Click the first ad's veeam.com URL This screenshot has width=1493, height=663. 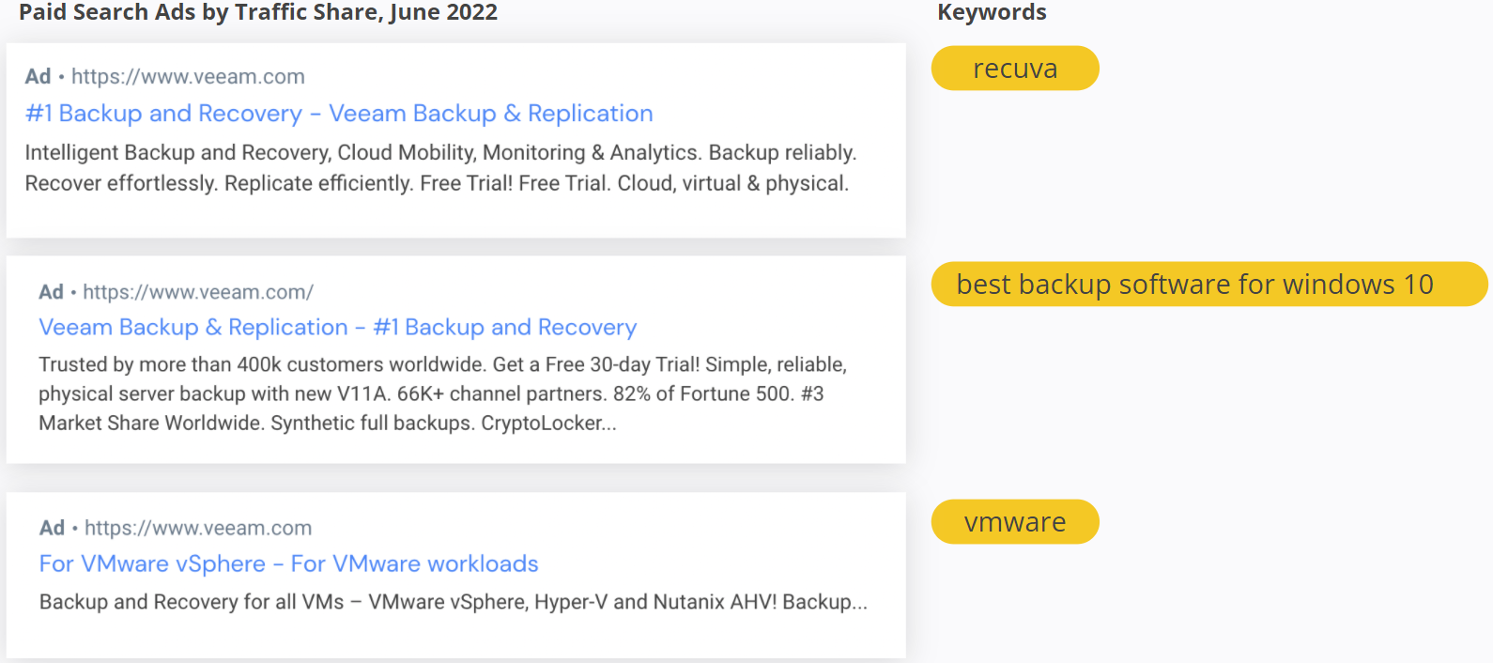tap(188, 77)
